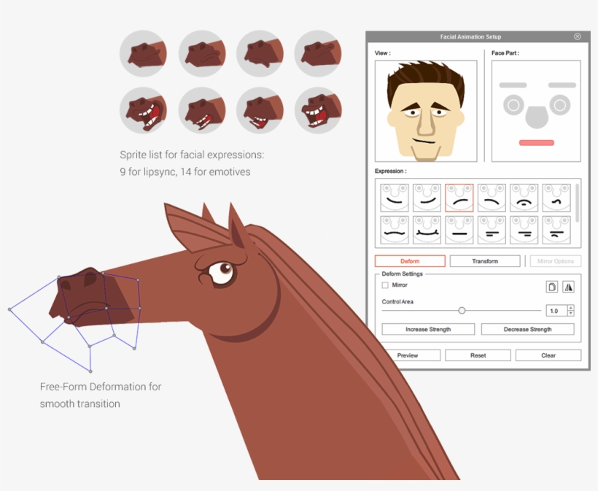Viewport: 598px width, 491px height.
Task: Select the right eye on the Face Part diagram
Action: pyautogui.click(x=560, y=104)
